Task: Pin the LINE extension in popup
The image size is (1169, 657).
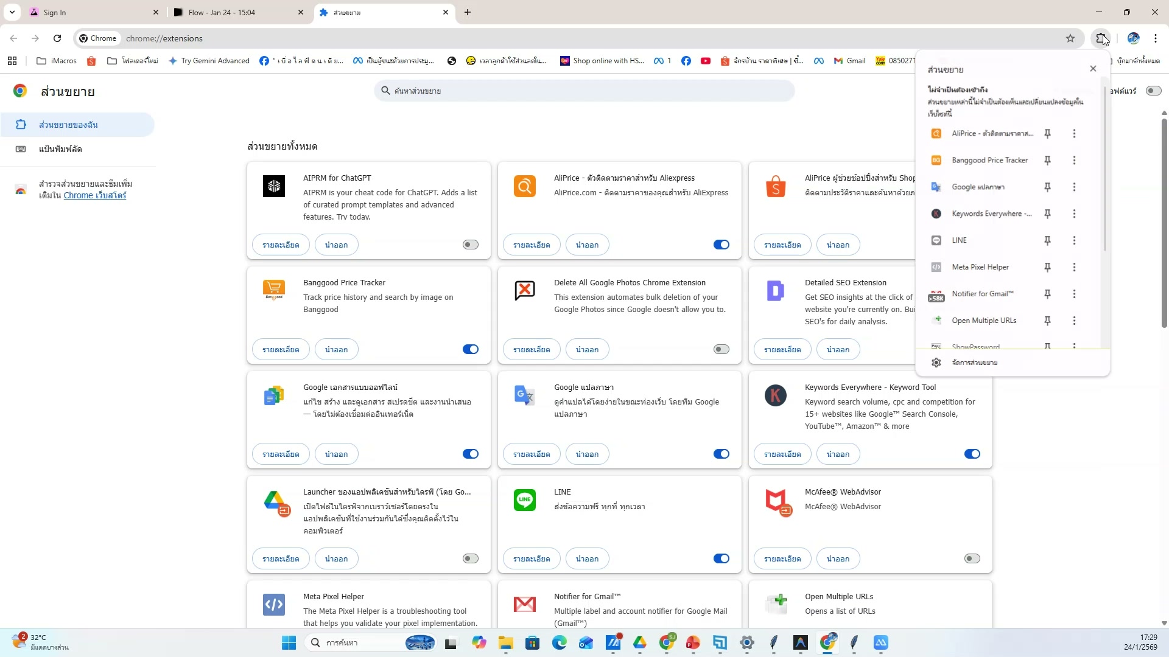Action: tap(1047, 241)
